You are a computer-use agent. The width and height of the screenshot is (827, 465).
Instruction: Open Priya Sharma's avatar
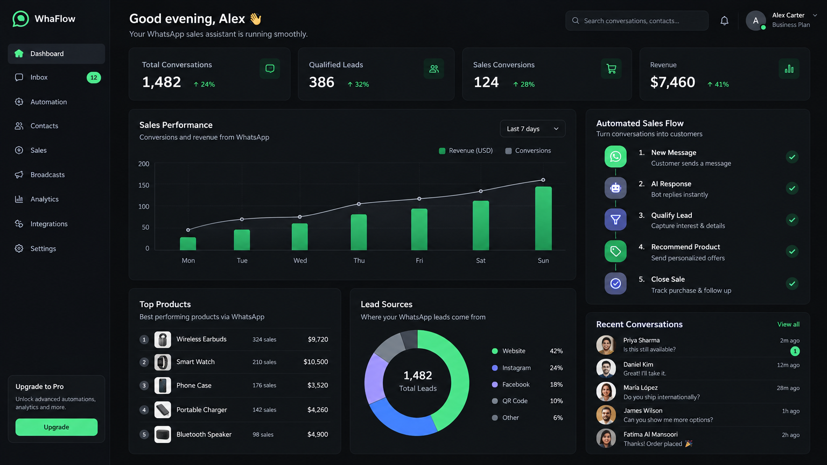pyautogui.click(x=606, y=344)
